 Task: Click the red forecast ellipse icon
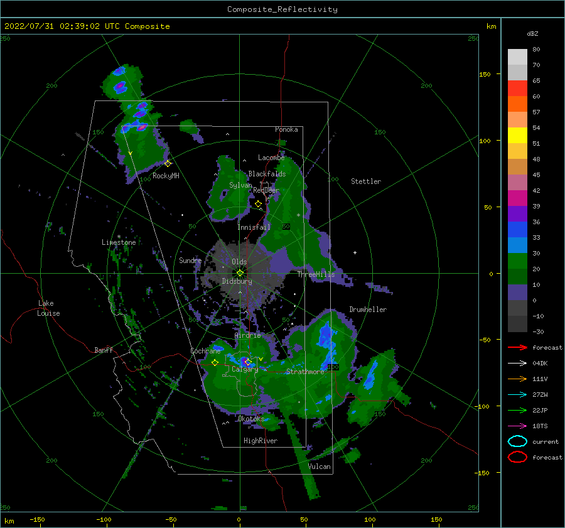517,457
